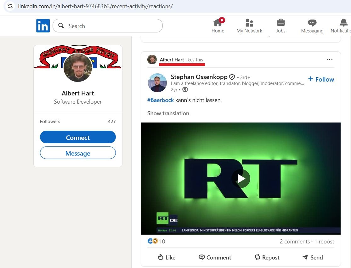Open the Comment section of the post
The width and height of the screenshot is (351, 268).
click(x=215, y=257)
